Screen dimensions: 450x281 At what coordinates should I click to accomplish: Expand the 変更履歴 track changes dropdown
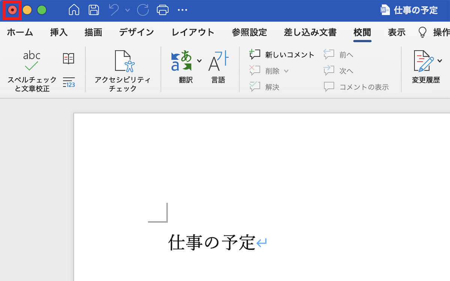(x=439, y=61)
